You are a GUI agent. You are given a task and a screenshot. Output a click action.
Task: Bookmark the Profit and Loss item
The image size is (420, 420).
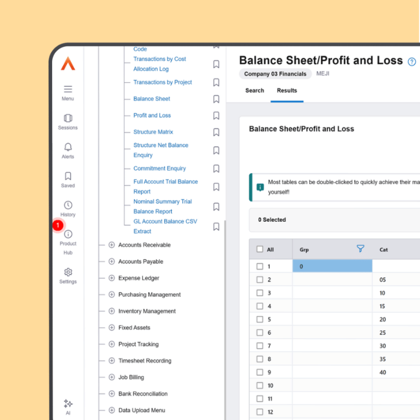pyautogui.click(x=216, y=115)
